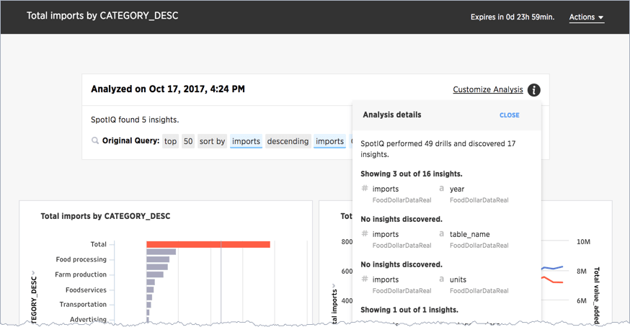Open the Customize Analysis link
This screenshot has height=327, width=630.
(487, 90)
